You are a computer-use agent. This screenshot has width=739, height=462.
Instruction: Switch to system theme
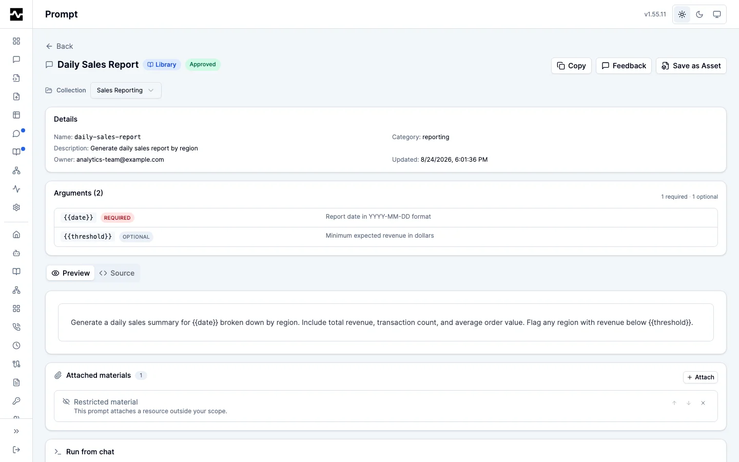point(717,14)
